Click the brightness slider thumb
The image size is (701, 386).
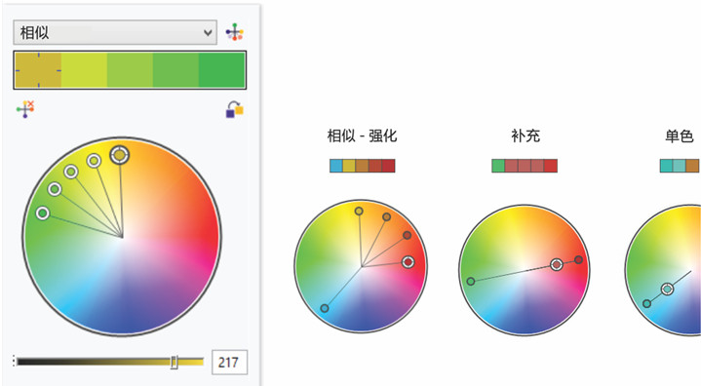click(175, 362)
